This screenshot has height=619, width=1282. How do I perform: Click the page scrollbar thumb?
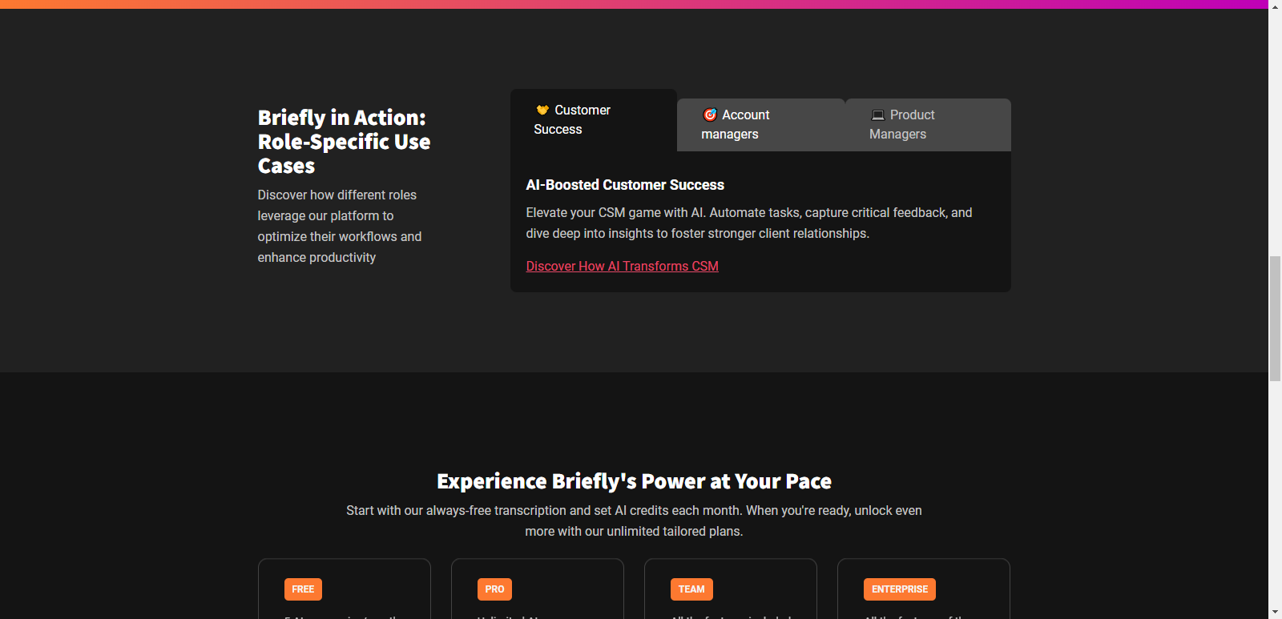point(1275,319)
